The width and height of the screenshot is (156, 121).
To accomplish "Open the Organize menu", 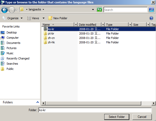I will (12, 18).
